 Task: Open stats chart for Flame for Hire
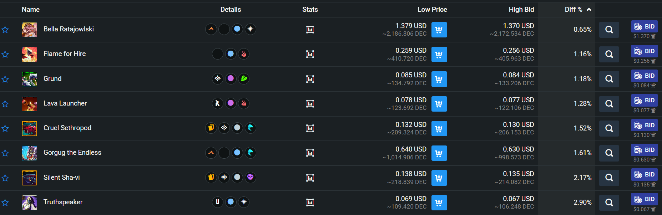pyautogui.click(x=310, y=54)
